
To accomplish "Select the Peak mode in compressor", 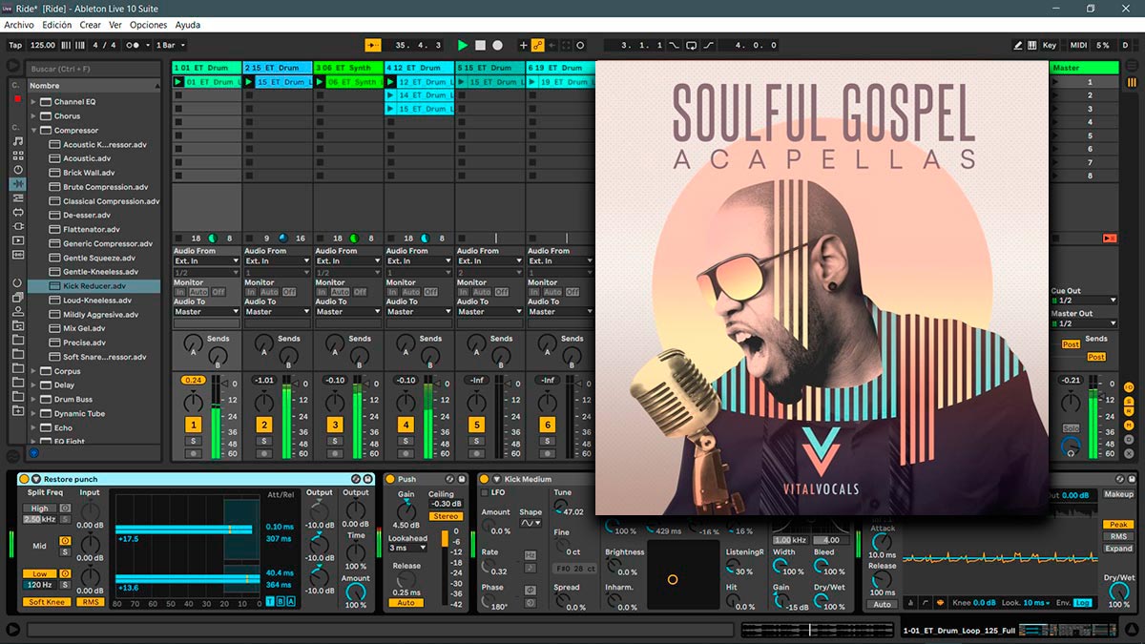I will 1117,525.
